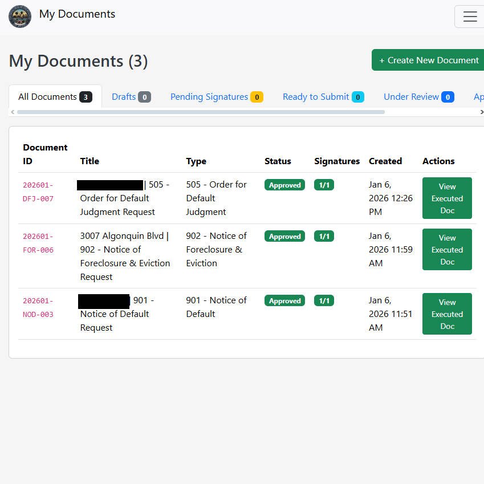484x484 pixels.
Task: View Executed Doc for the Notice of Default
Action: pos(447,314)
